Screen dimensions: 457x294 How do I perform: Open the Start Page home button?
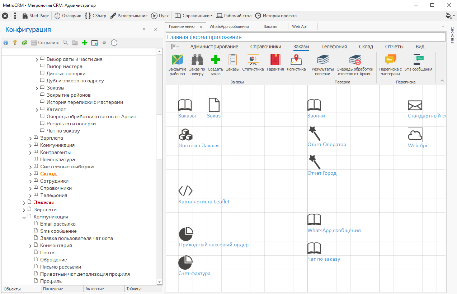point(36,16)
